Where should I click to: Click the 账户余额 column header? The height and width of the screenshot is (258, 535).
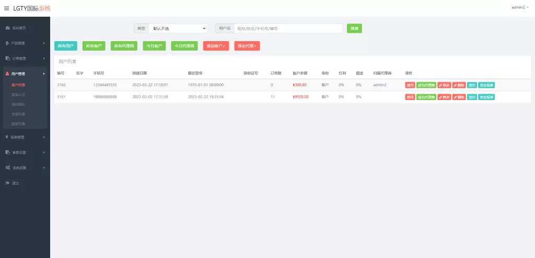300,73
